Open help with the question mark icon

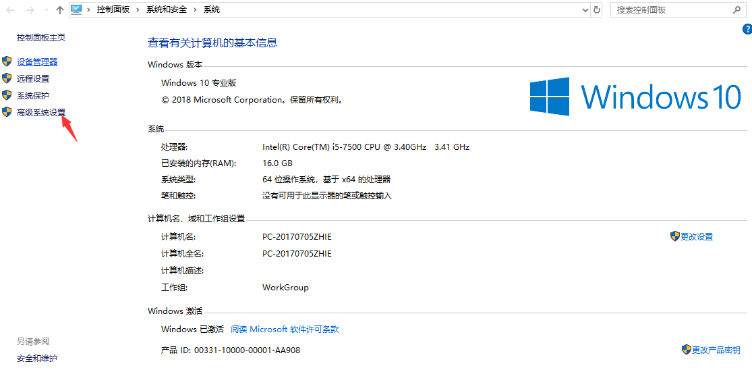(747, 30)
